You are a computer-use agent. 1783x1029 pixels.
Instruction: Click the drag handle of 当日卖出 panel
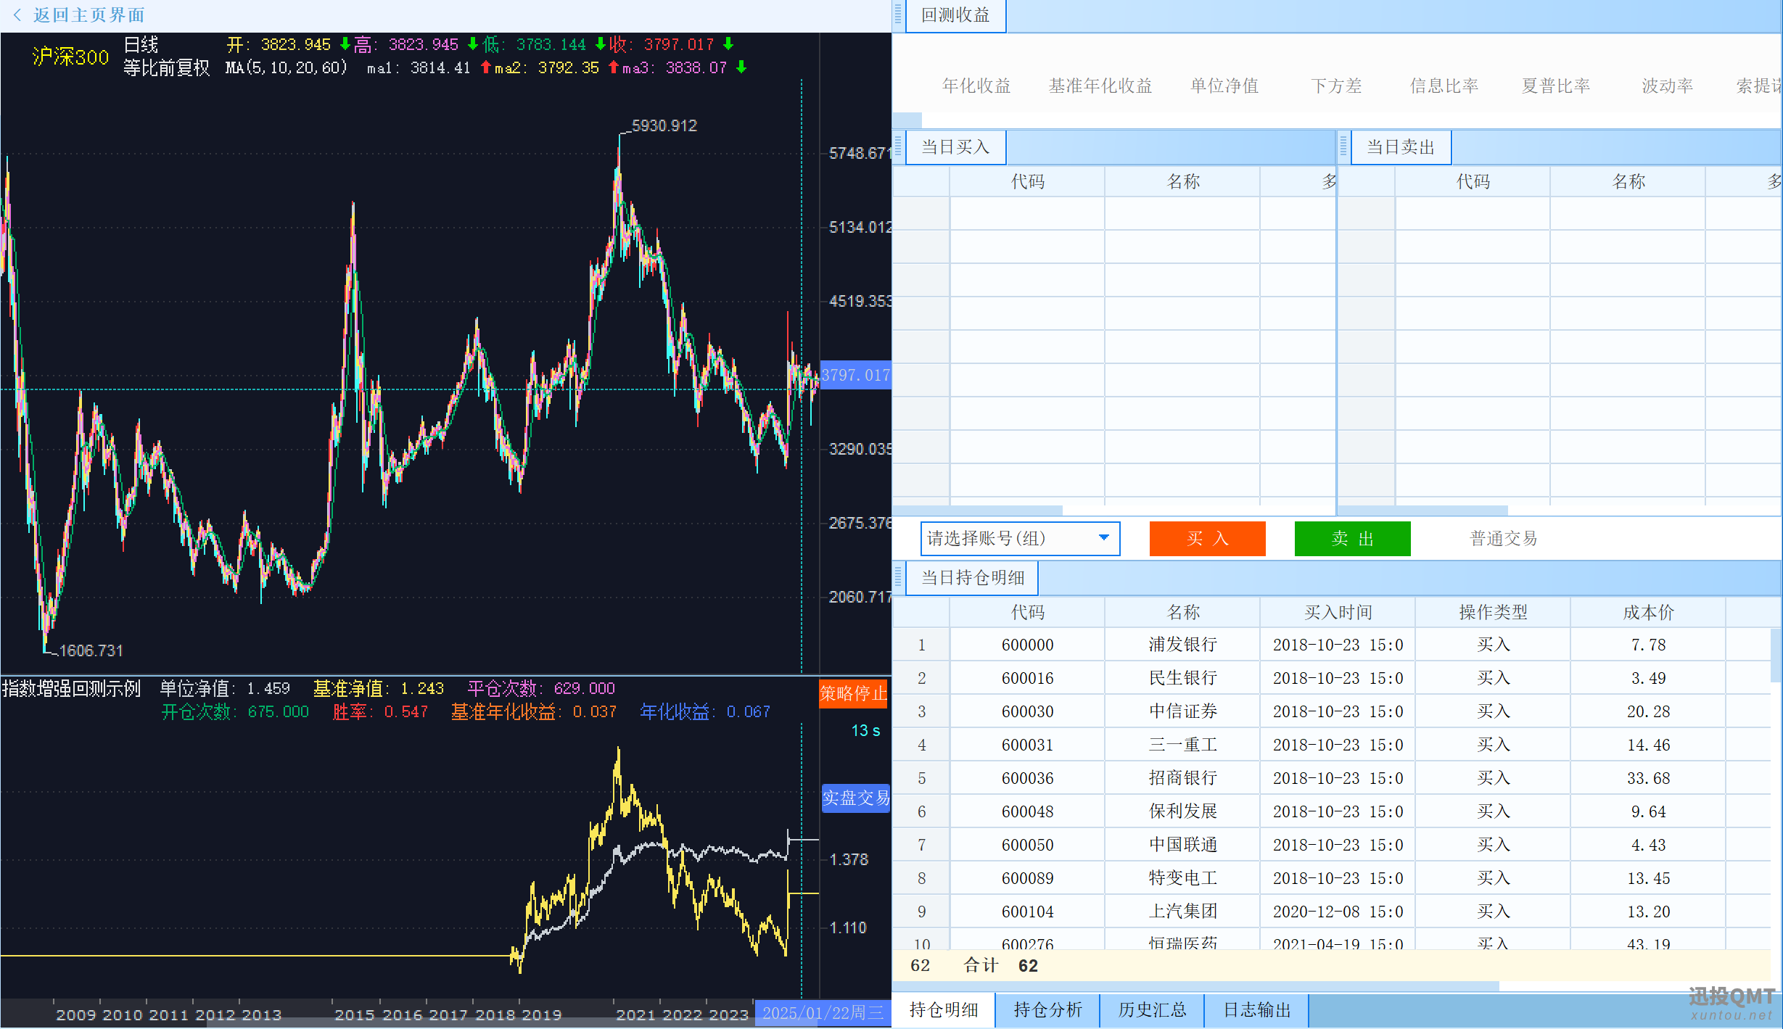1343,147
